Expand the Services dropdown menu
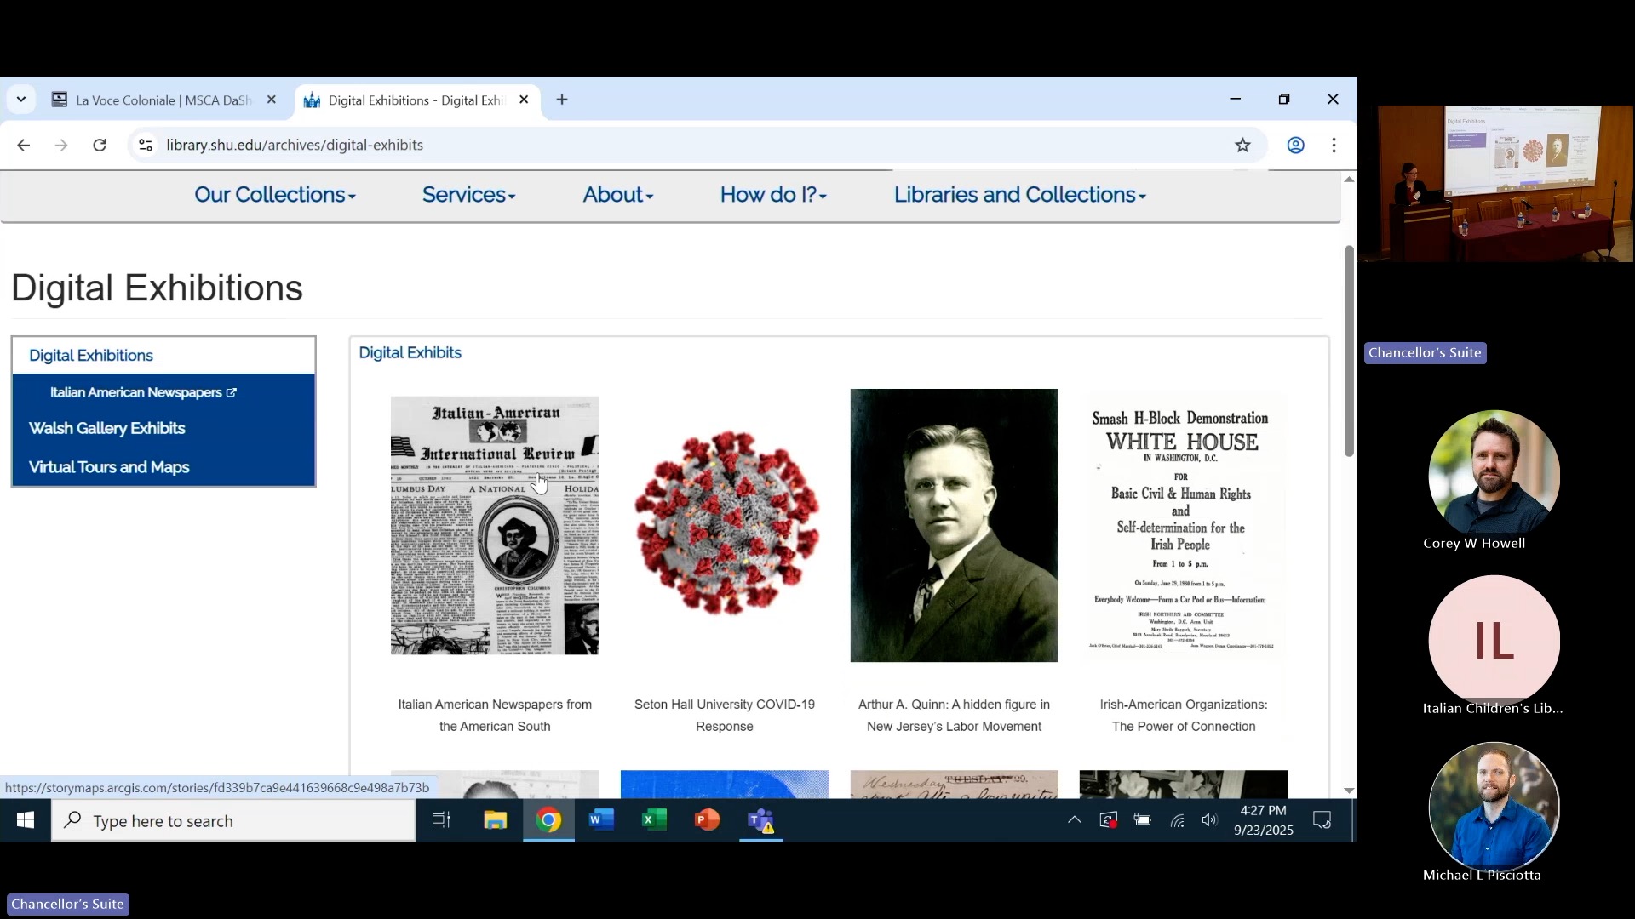This screenshot has width=1635, height=919. click(468, 195)
